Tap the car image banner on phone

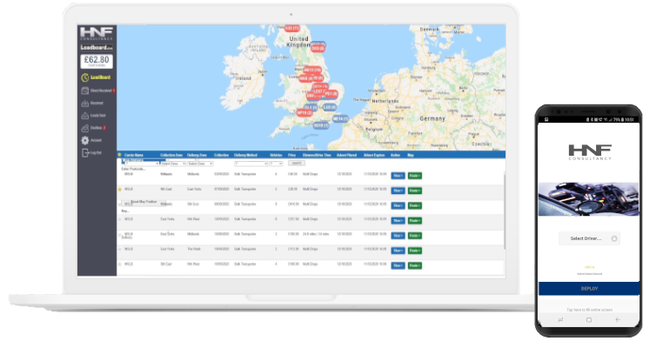pos(589,199)
